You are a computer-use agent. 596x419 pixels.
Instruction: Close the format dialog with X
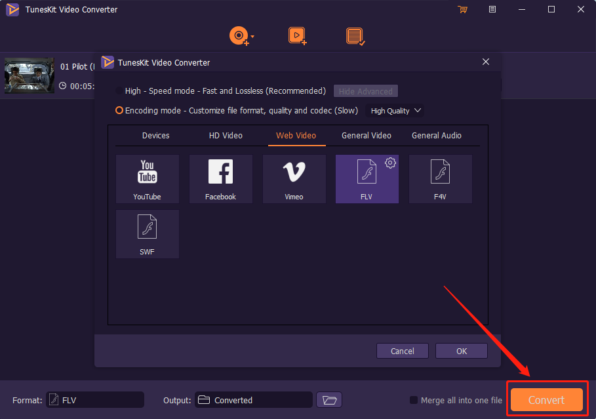[x=486, y=62]
